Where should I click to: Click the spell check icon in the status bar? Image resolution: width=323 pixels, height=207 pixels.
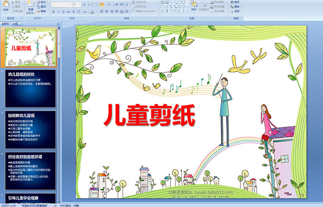click(55, 205)
